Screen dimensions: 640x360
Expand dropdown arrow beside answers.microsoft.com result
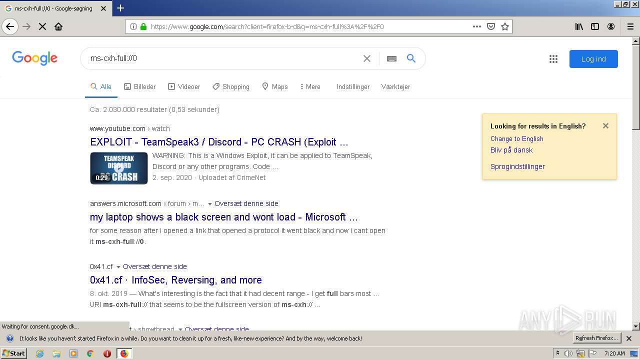[x=210, y=203]
